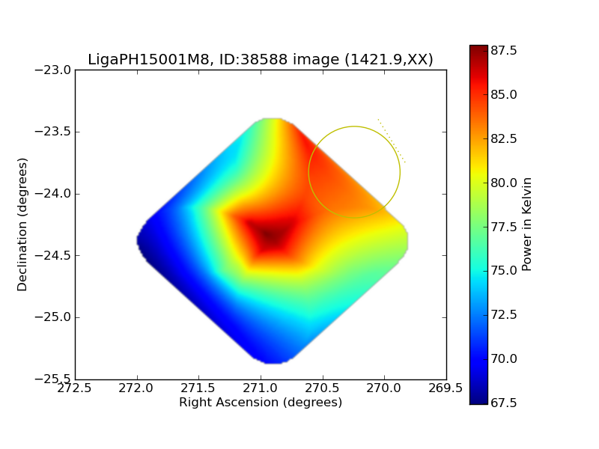
Task: Click the colorbar tick label 87.5
Action: (503, 50)
